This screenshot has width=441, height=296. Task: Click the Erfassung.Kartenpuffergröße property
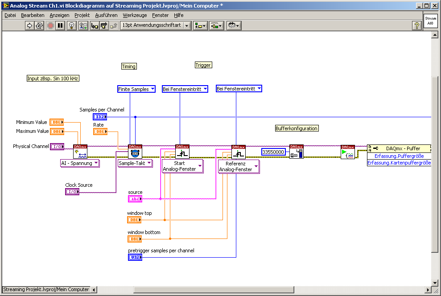399,163
